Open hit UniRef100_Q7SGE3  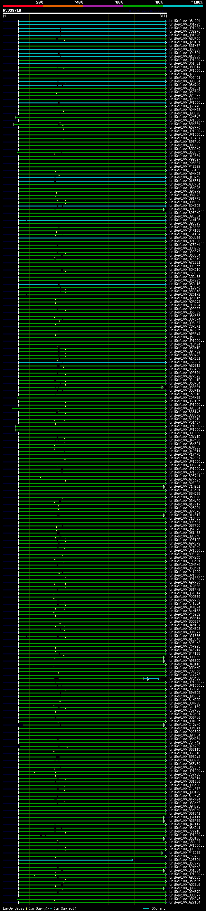185,74
